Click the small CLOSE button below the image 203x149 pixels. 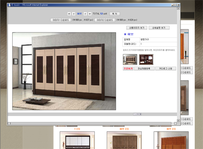coord(137,114)
